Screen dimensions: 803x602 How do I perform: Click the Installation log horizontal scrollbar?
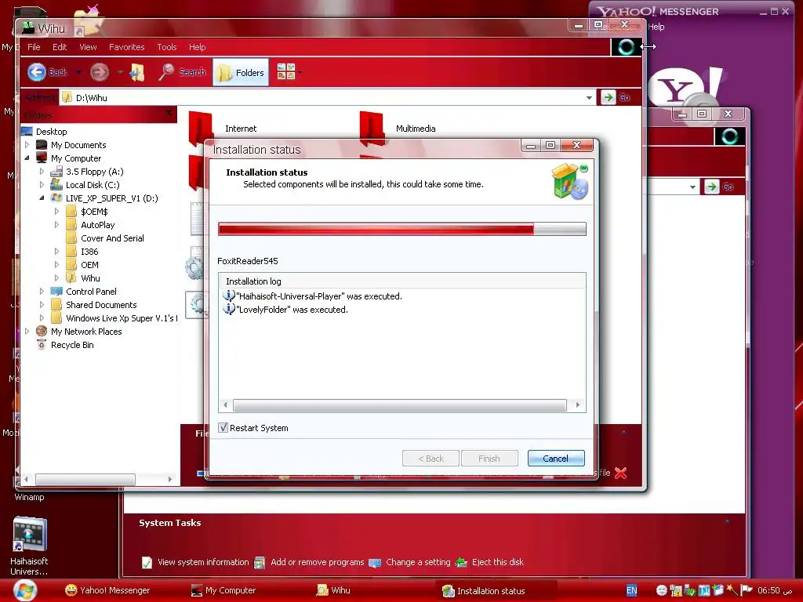tap(399, 405)
